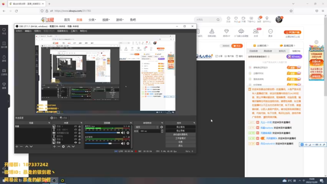
Task: Open 云游戏 in Douyu left sidebar
Action: tap(4, 72)
